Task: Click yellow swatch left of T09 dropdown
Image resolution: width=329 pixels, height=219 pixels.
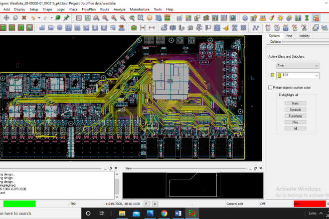Action: [x=272, y=75]
